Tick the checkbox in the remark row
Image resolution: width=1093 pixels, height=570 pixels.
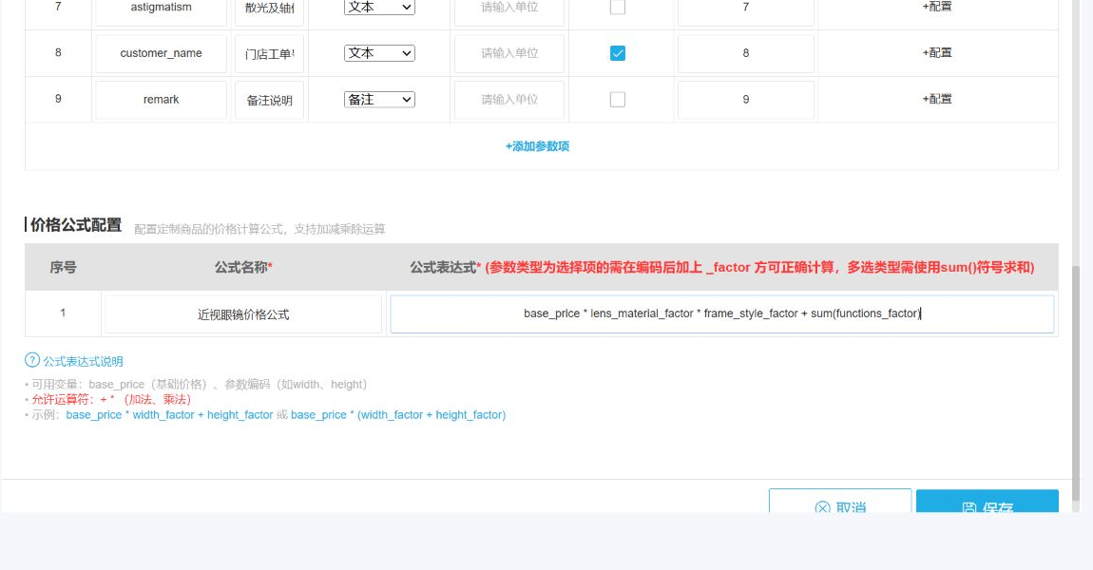coord(618,100)
